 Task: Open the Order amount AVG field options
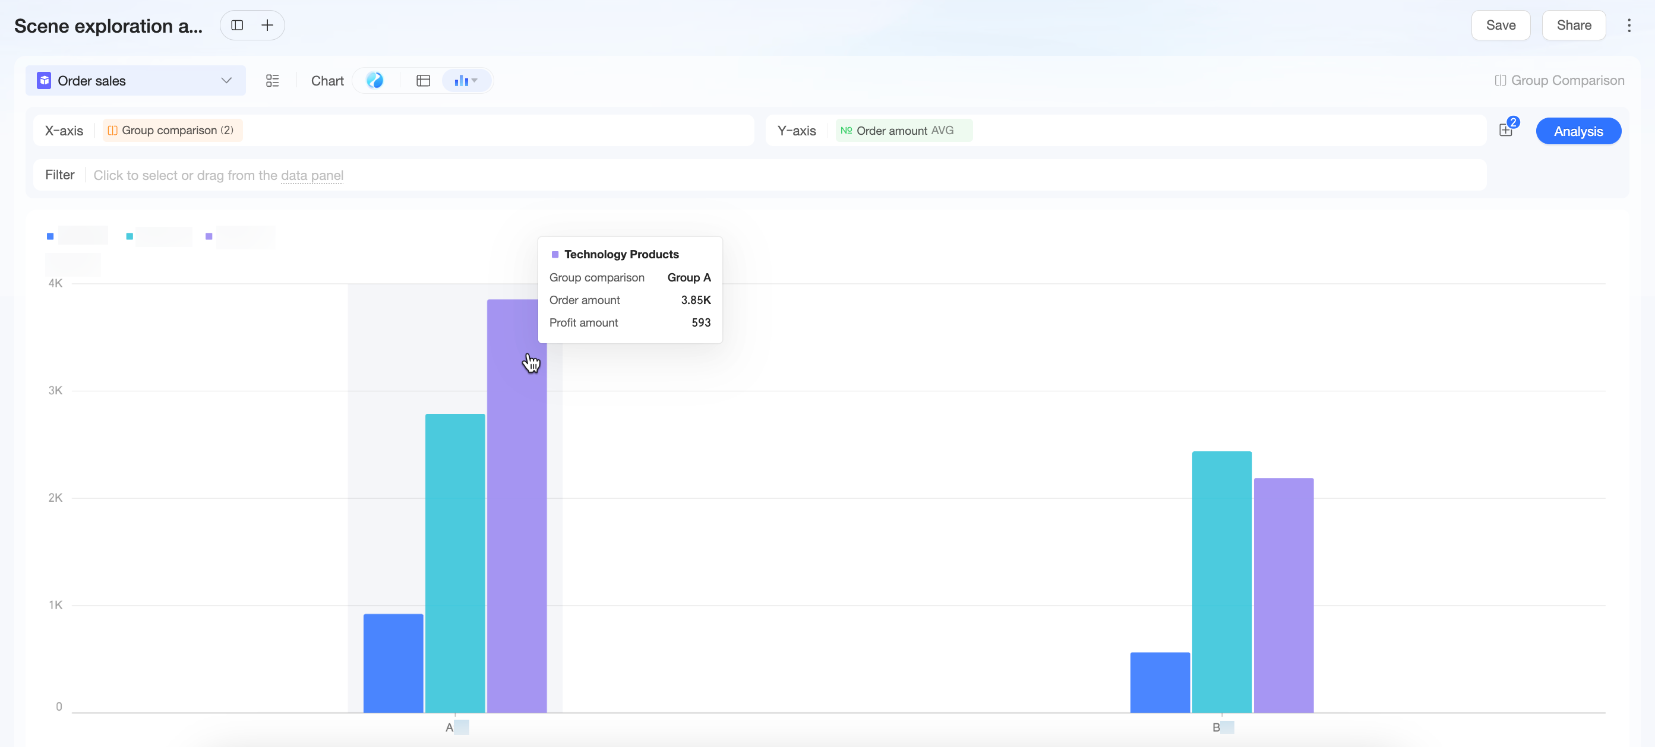pyautogui.click(x=904, y=131)
